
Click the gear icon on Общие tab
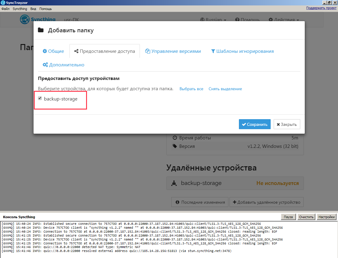[x=45, y=51]
